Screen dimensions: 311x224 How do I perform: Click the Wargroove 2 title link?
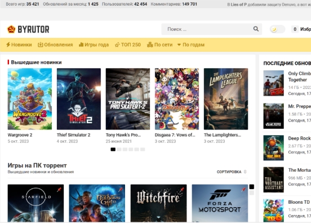click(x=20, y=135)
